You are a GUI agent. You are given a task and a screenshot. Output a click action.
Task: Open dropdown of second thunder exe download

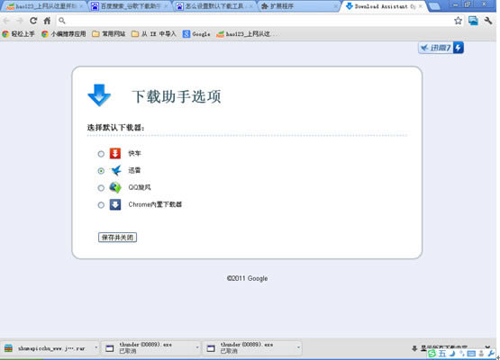tap(298, 347)
